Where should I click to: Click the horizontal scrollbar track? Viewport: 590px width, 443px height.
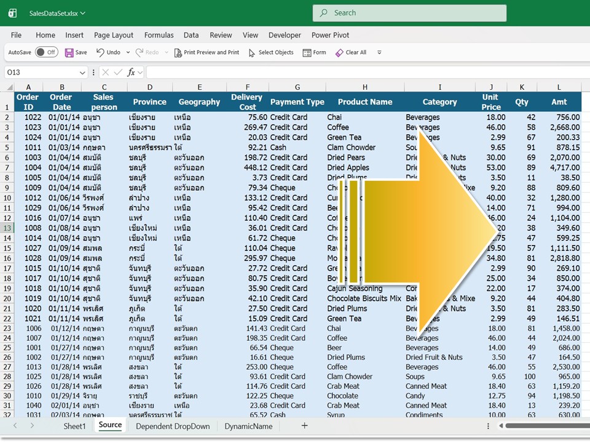pyautogui.click(x=548, y=426)
